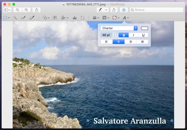Rotate the image with the rotate button
Viewport: 187px width, 130px height.
tap(114, 10)
